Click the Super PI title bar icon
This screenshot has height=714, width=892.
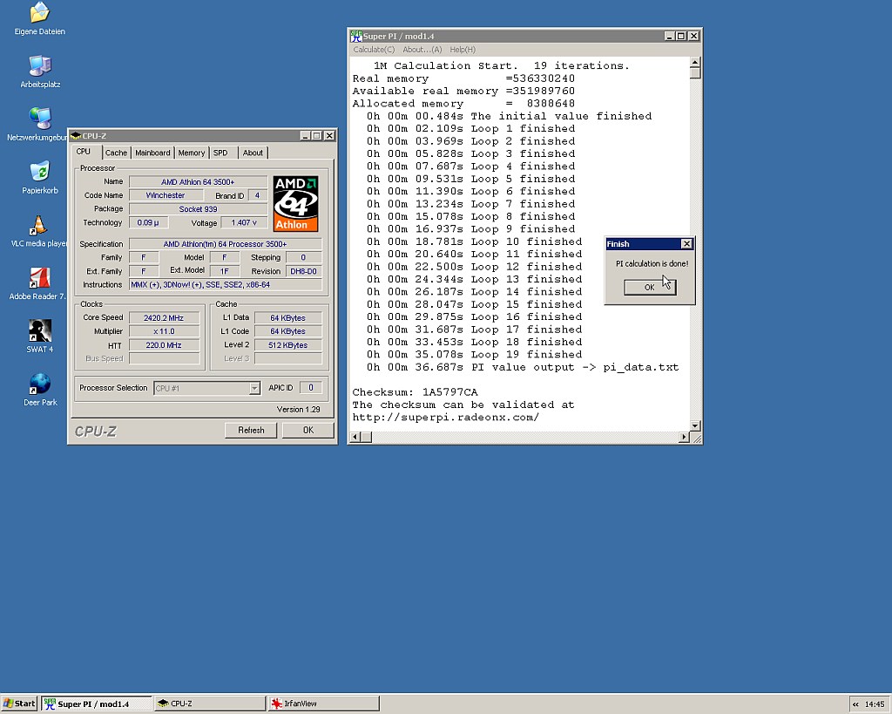(x=356, y=36)
